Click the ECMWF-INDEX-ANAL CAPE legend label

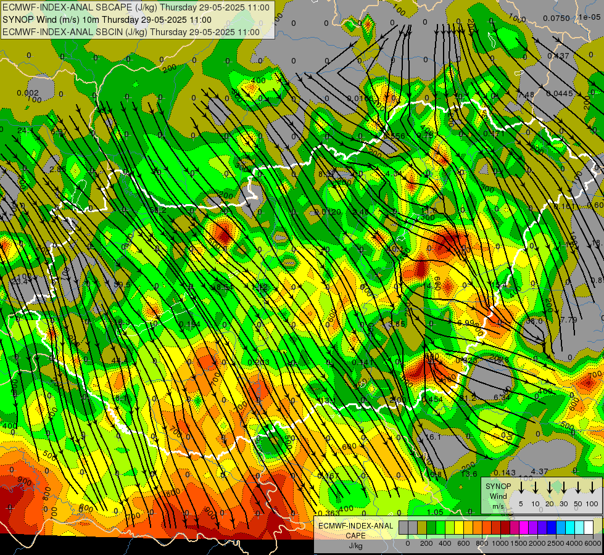pyautogui.click(x=355, y=530)
